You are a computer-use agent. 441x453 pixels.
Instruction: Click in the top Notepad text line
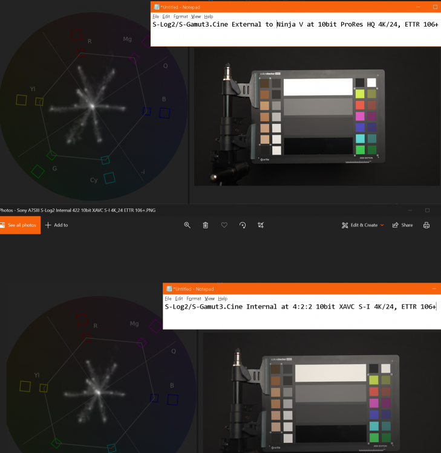[295, 25]
